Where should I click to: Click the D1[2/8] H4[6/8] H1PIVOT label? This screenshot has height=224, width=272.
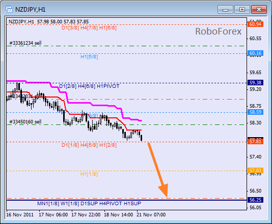[x=89, y=86]
